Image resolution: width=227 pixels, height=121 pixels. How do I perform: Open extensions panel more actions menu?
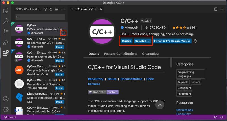63,9
